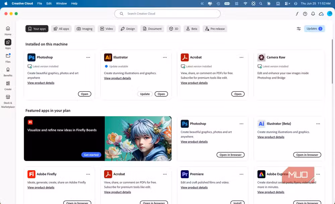Open macOS Spotlight search in menu bar
This screenshot has width=335, height=204.
pos(261,3)
